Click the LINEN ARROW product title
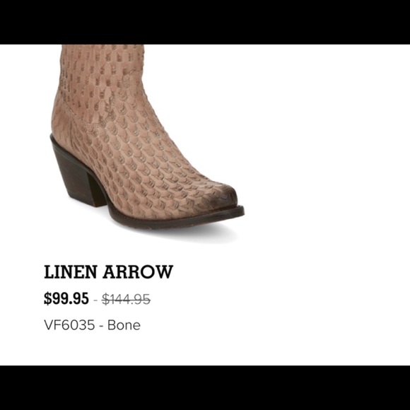This screenshot has width=410, height=410. click(109, 272)
